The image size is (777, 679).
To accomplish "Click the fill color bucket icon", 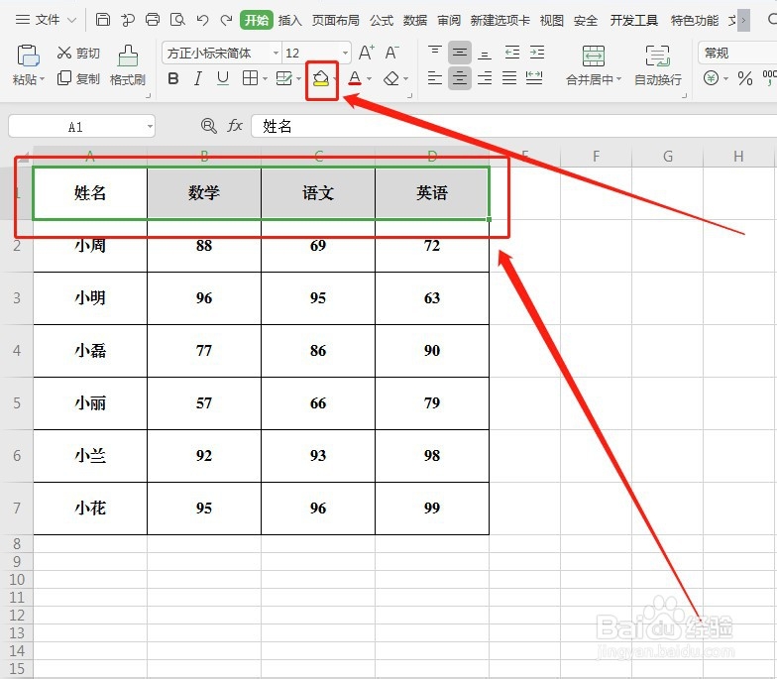I will click(x=321, y=78).
